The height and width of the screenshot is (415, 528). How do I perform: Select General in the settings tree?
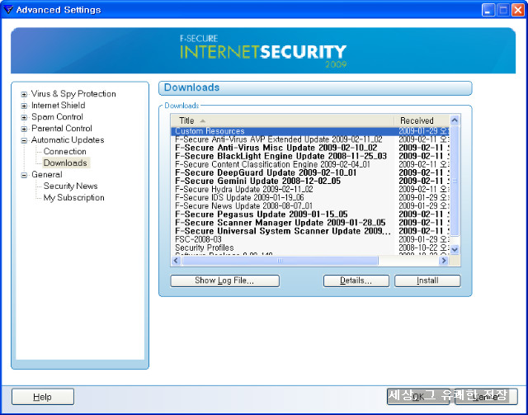click(46, 174)
